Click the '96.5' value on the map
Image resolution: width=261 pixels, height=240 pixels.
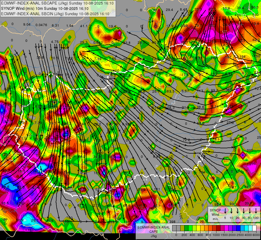pyautogui.click(x=5, y=203)
